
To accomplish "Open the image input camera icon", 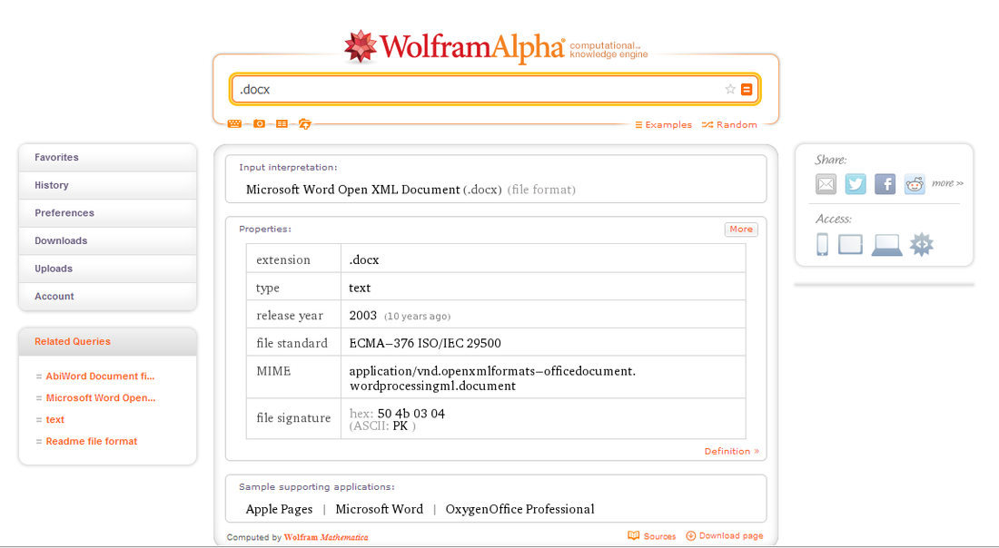I will pos(259,124).
